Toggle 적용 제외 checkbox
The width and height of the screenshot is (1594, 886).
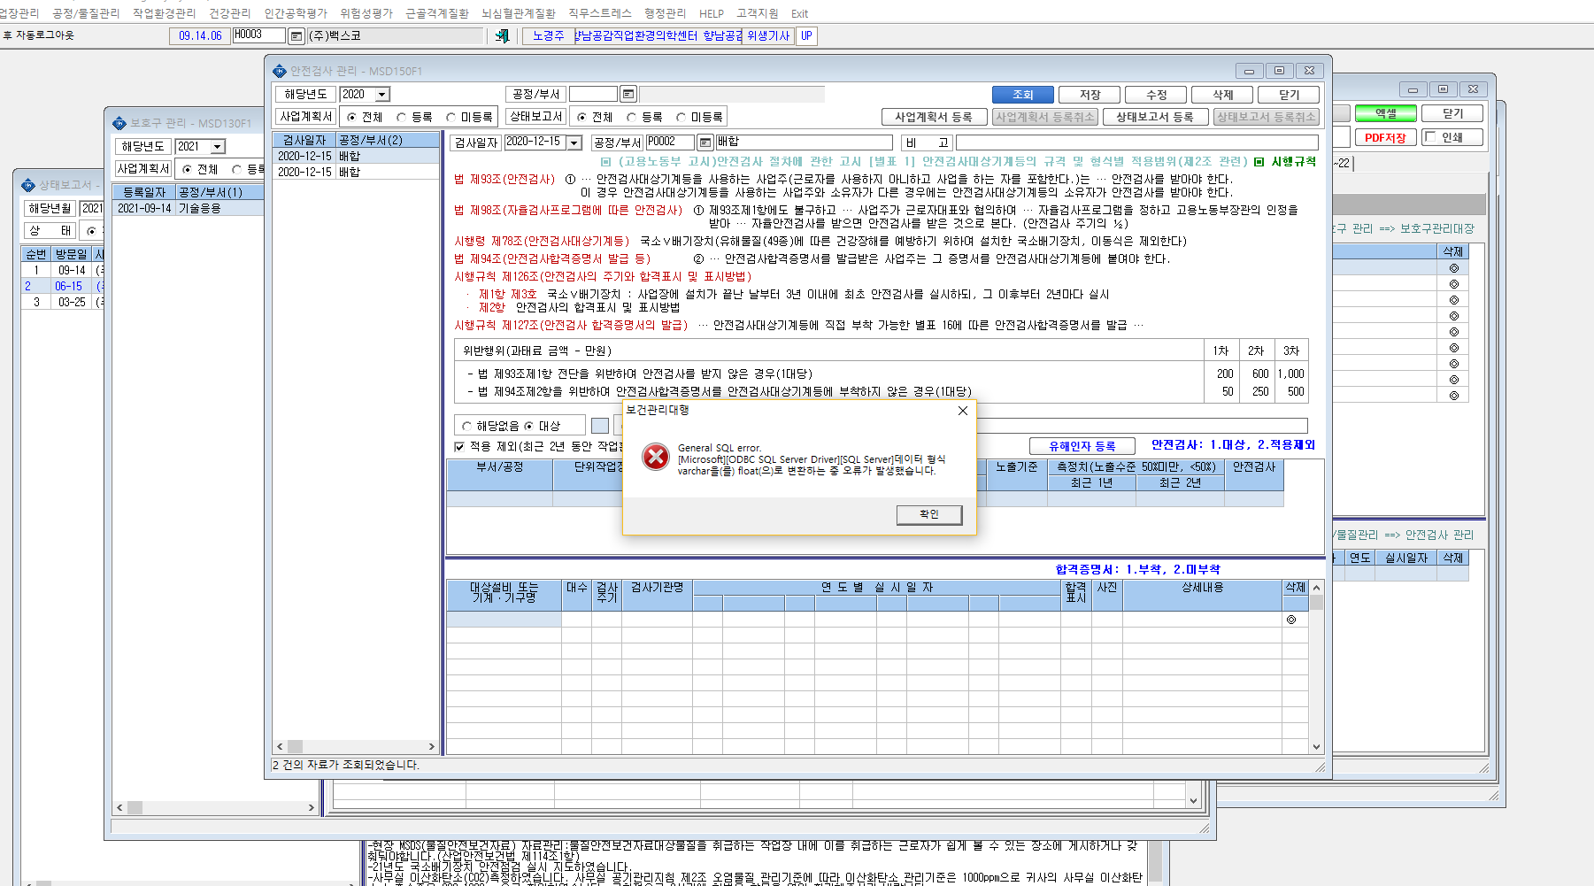[459, 447]
